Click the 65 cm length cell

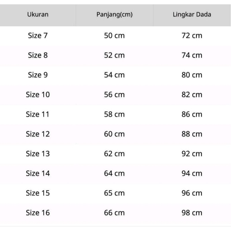[114, 193]
